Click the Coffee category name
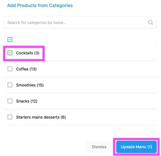Viewport: 161px width, 156px height. [22, 69]
